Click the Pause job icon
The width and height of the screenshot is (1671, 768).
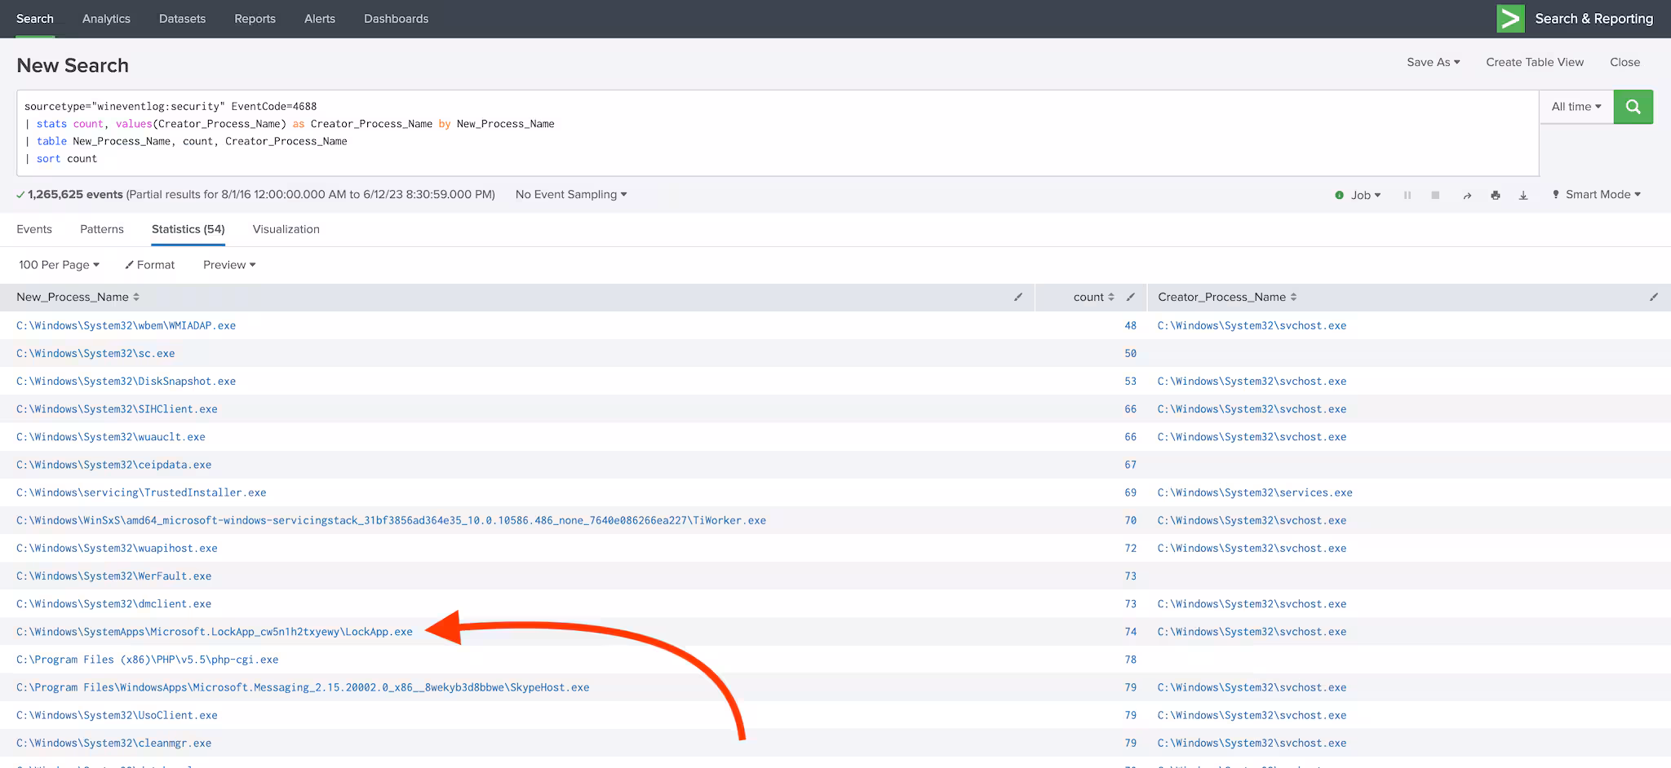pyautogui.click(x=1407, y=196)
